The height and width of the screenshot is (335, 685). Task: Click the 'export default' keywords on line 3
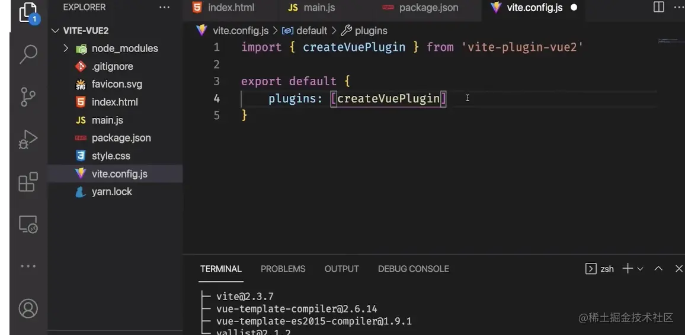tap(289, 81)
